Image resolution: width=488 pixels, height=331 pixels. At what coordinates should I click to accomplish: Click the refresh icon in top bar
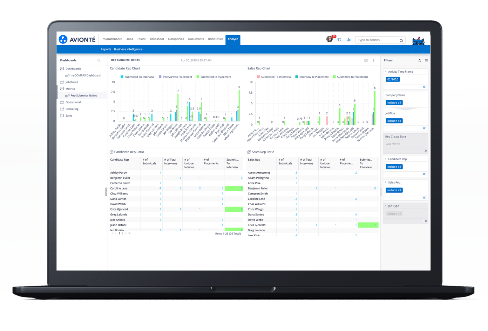tap(339, 40)
